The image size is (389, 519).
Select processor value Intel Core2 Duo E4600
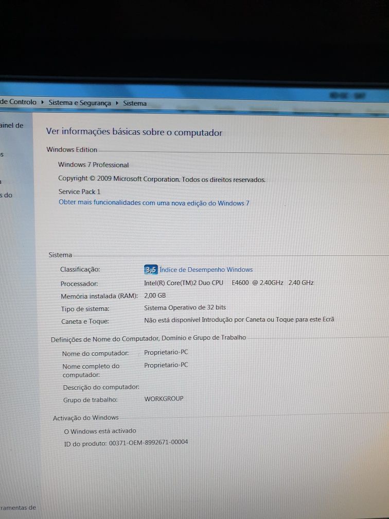pos(228,283)
